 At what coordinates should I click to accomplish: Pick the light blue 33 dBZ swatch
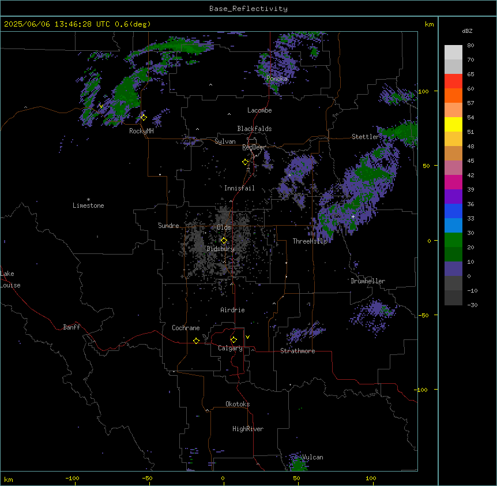(x=453, y=226)
